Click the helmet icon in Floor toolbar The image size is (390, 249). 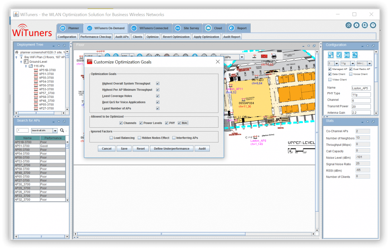tap(274, 56)
